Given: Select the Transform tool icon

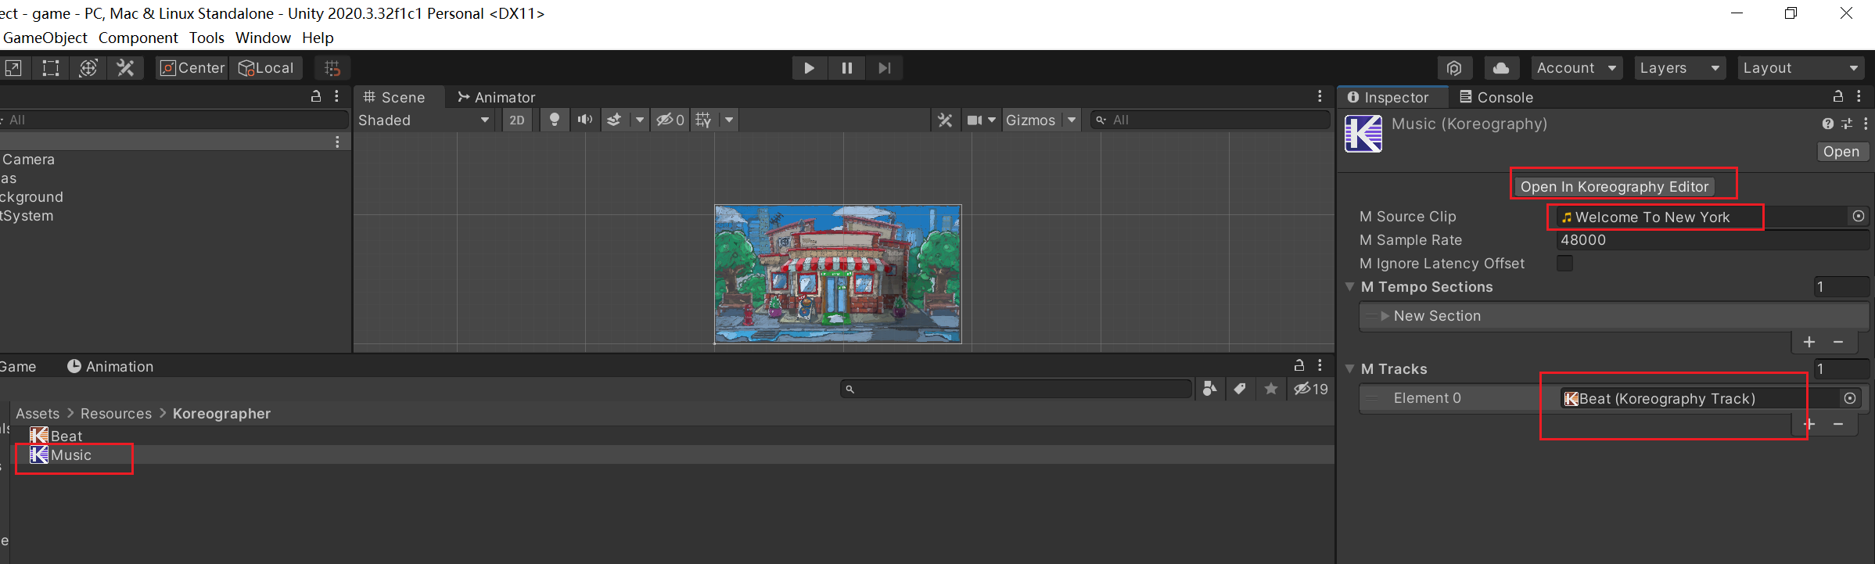Looking at the screenshot, I should click(88, 68).
